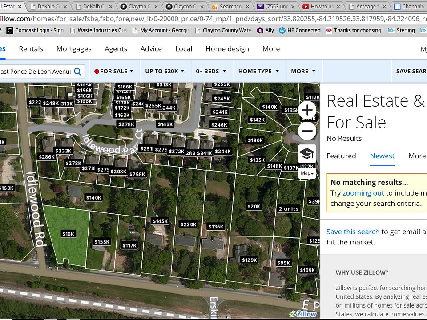Close the DeKalb browser tab
Viewport: 427px width, 320px height.
click(x=66, y=7)
